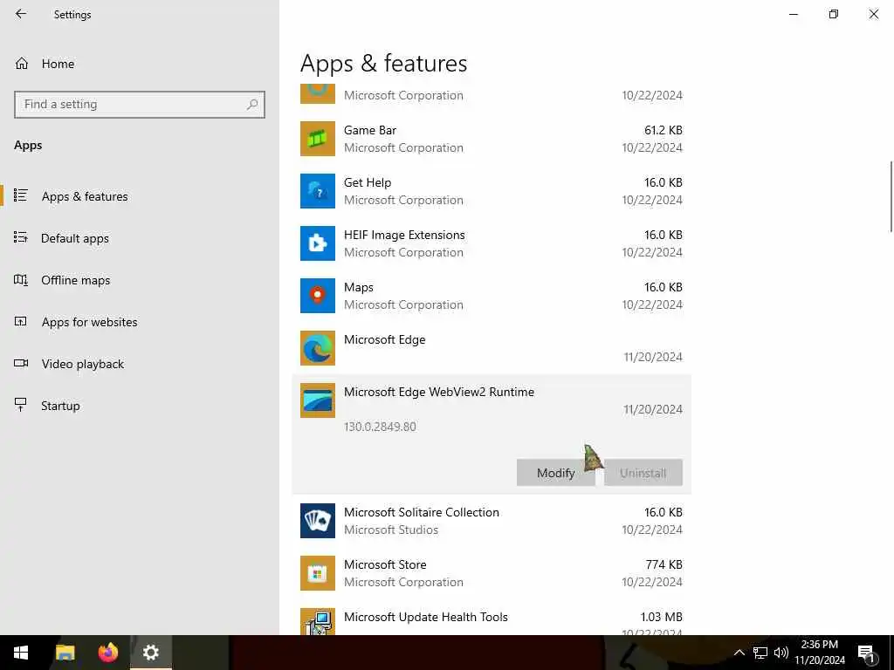Click the Uninstall button for WebView2 Runtime
The height and width of the screenshot is (670, 894).
click(x=643, y=473)
